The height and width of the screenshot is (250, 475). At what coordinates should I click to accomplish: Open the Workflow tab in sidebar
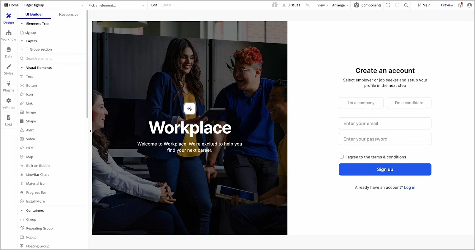click(9, 36)
